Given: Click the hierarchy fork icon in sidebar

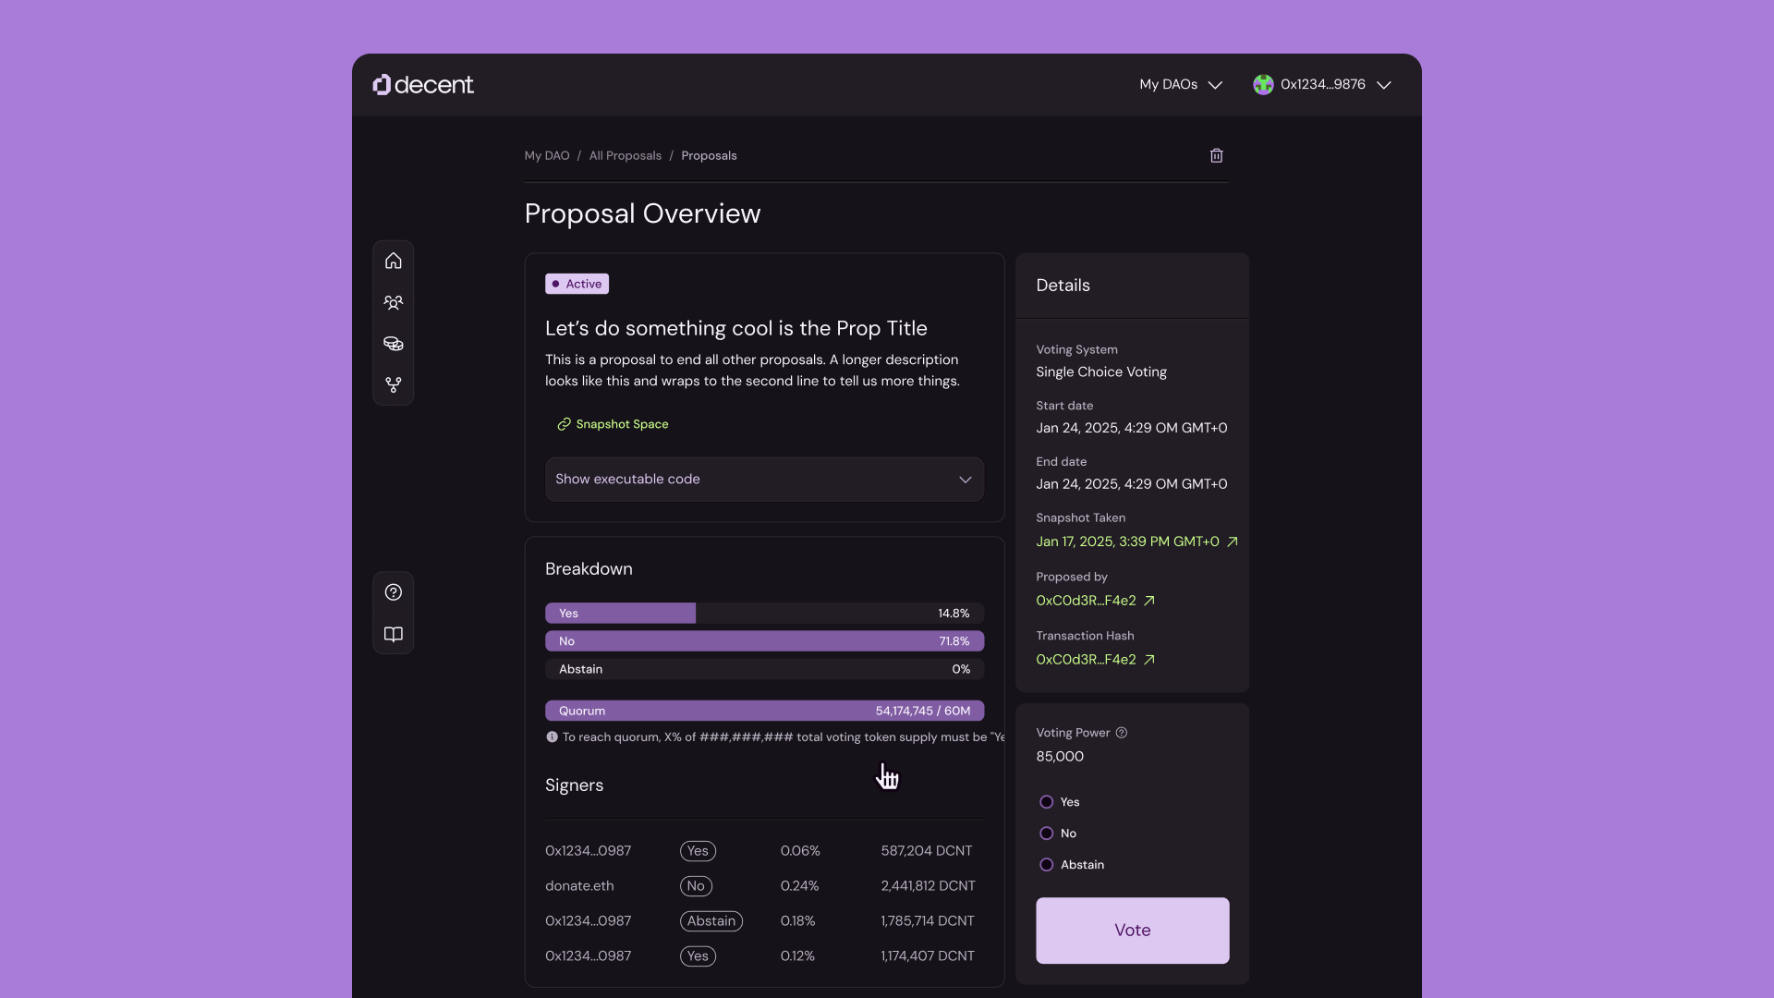Looking at the screenshot, I should 394,384.
